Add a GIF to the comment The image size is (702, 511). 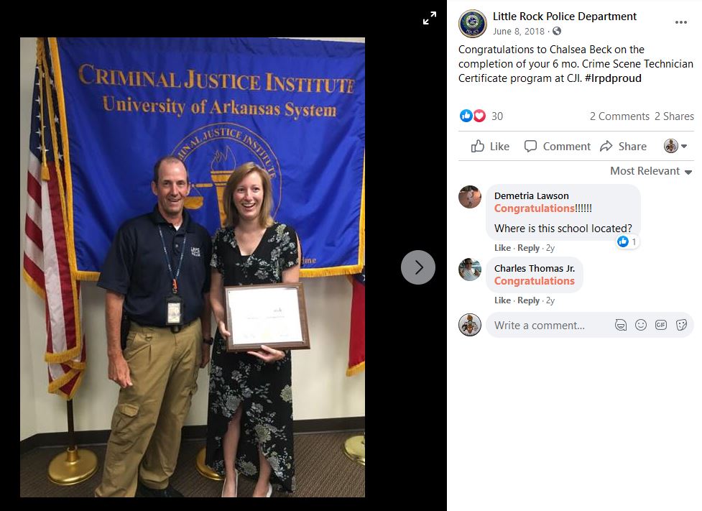661,325
